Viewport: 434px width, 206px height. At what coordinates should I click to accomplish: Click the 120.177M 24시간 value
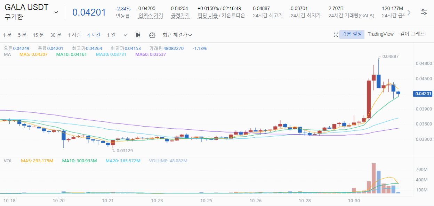pos(393,8)
